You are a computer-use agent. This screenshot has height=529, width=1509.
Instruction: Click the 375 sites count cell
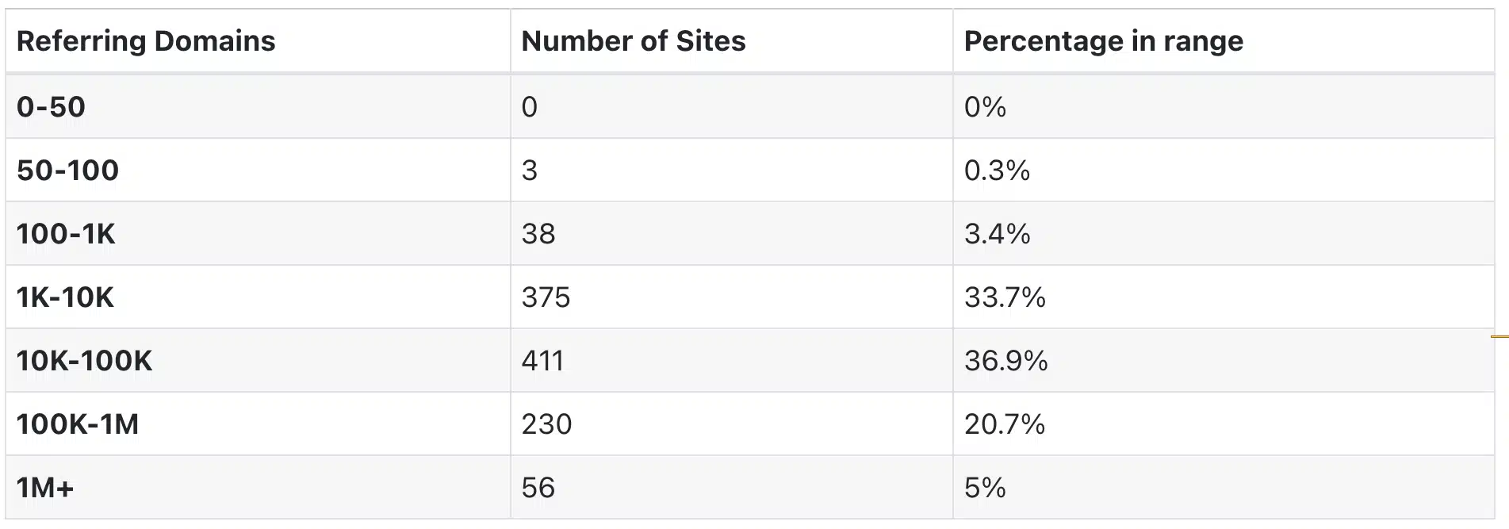coord(546,297)
